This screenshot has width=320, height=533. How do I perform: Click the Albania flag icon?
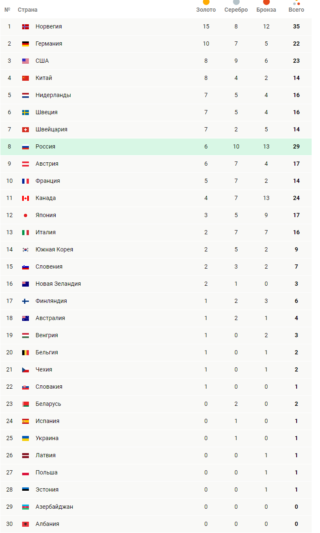[x=26, y=524]
